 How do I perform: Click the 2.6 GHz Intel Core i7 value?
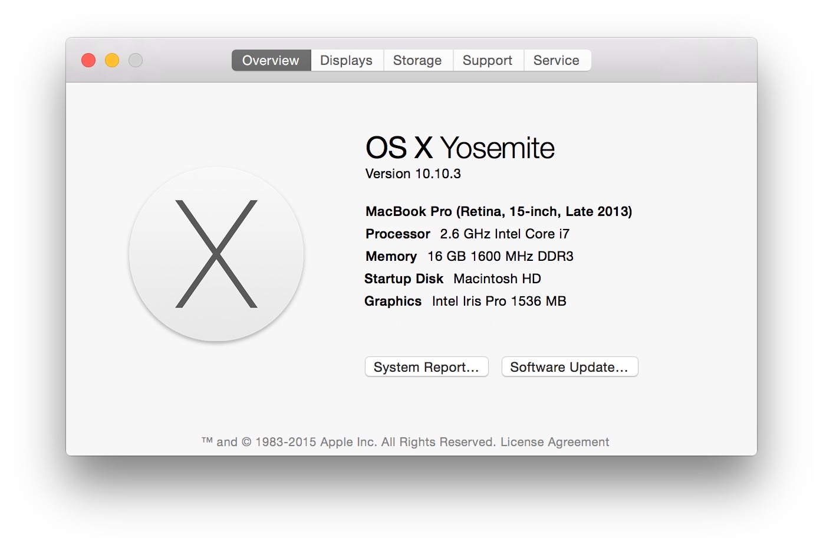click(x=505, y=234)
